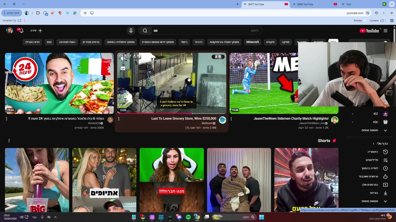Open Spotify from the taskbar

click(188, 217)
